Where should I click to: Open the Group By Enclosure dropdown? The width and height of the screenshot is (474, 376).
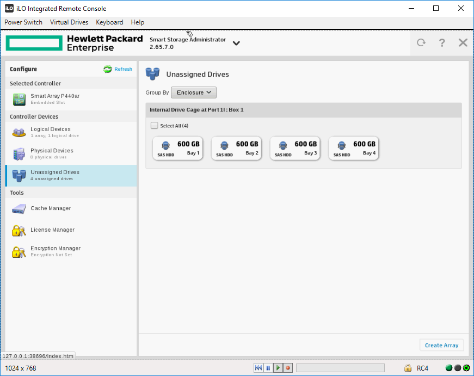[194, 93]
